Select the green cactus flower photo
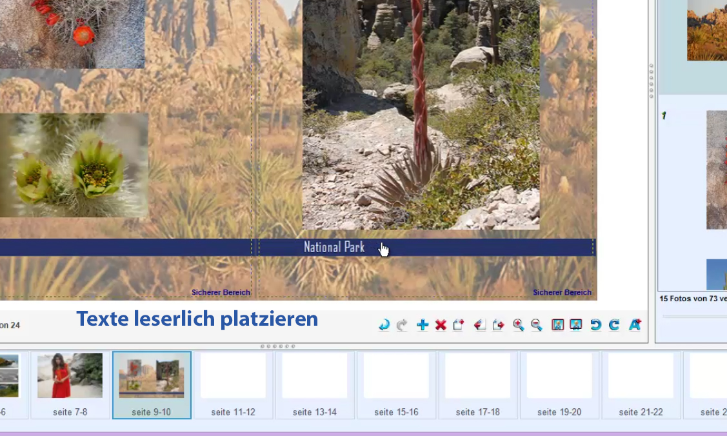 [x=74, y=165]
